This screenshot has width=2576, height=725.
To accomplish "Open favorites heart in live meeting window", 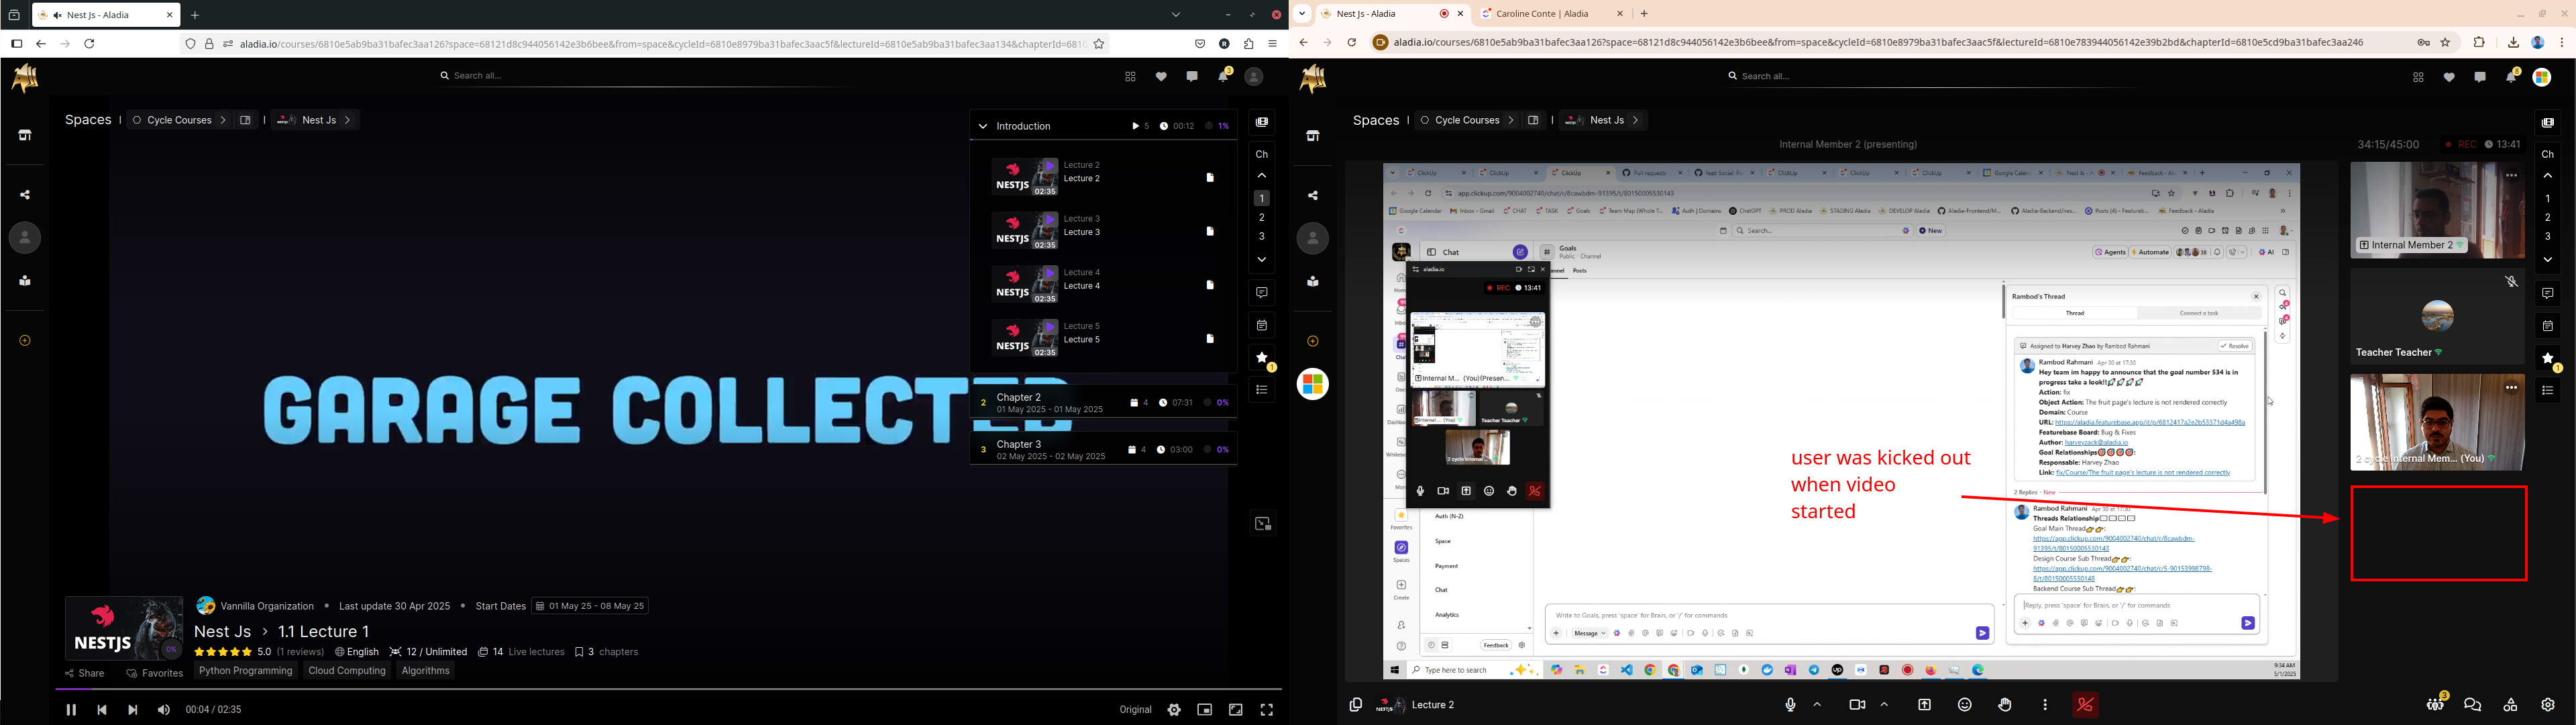I will (2449, 77).
